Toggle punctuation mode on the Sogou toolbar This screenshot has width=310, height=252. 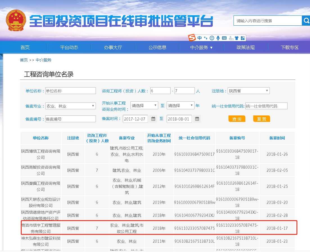tap(206, 37)
